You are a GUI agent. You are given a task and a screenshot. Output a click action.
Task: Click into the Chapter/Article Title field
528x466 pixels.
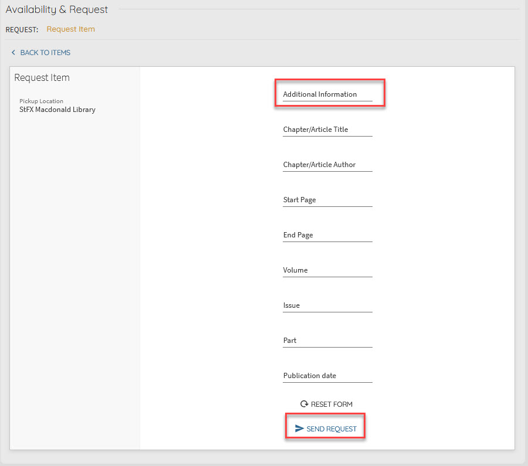coord(327,130)
